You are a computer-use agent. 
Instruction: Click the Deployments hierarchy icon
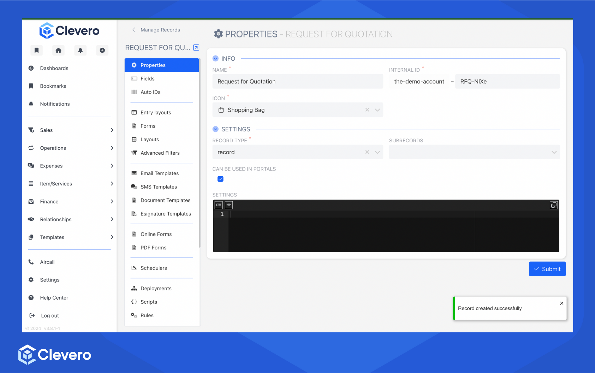coord(134,289)
